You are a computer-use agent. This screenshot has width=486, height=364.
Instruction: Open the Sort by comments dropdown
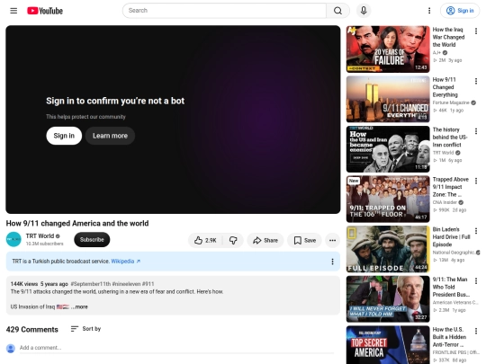click(x=85, y=329)
